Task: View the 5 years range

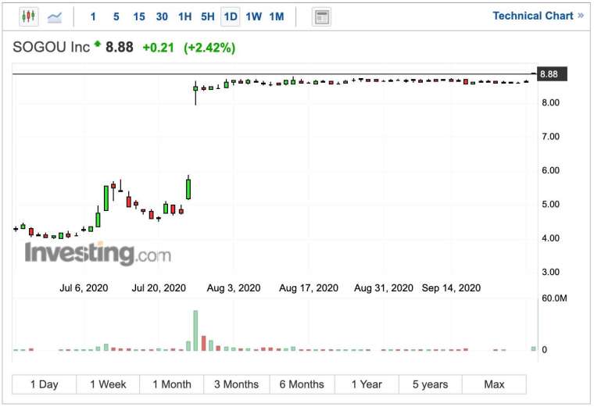Action: (x=430, y=384)
